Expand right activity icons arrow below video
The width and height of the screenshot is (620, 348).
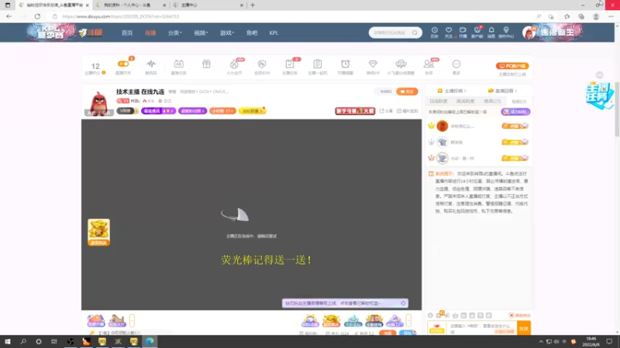[x=408, y=320]
